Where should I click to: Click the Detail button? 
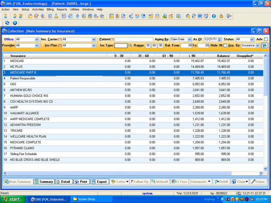[64, 182]
